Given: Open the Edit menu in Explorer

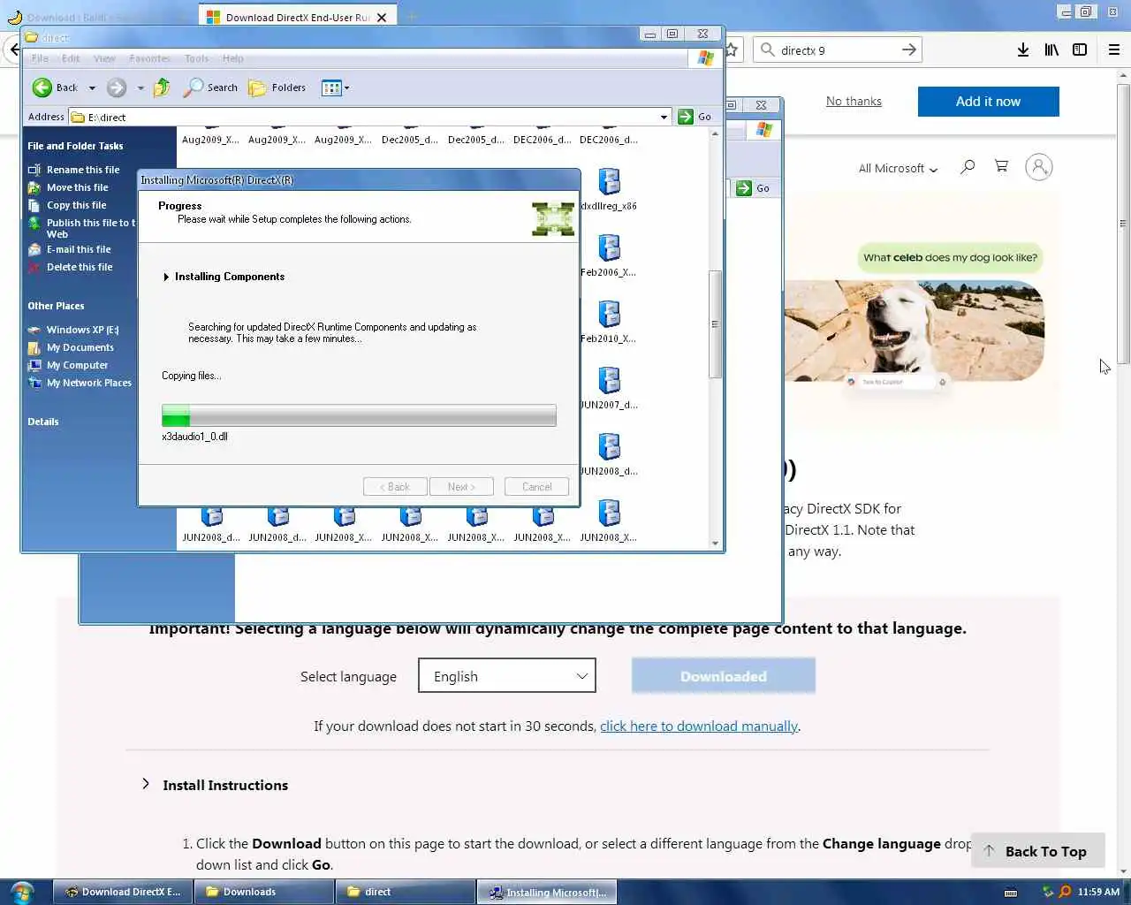Looking at the screenshot, I should 71,58.
